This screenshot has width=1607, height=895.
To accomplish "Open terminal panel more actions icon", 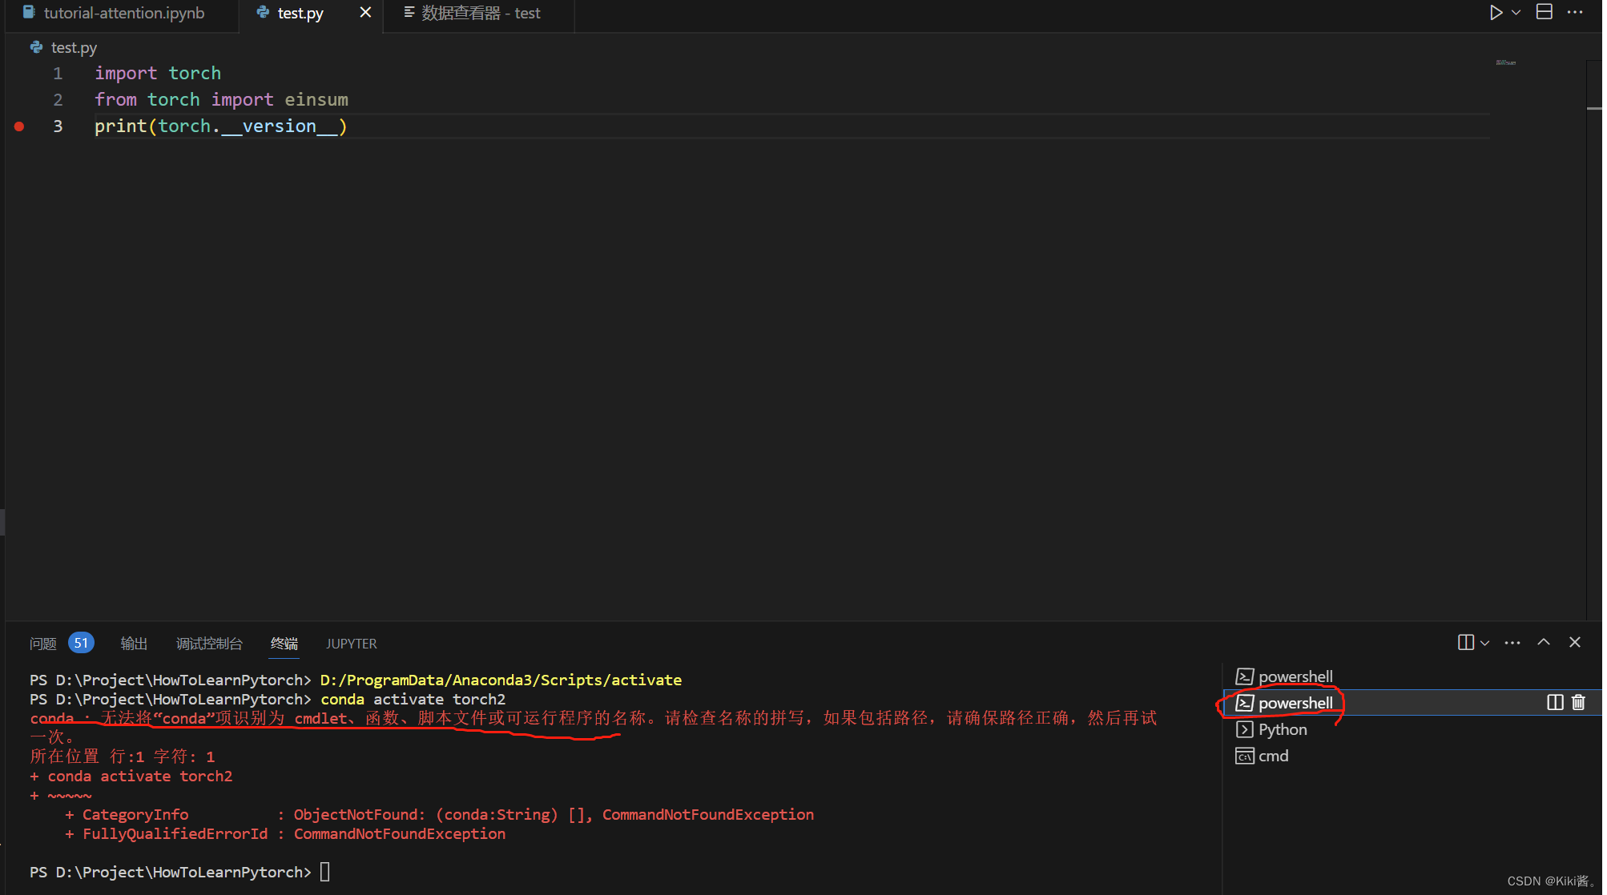I will 1512,642.
